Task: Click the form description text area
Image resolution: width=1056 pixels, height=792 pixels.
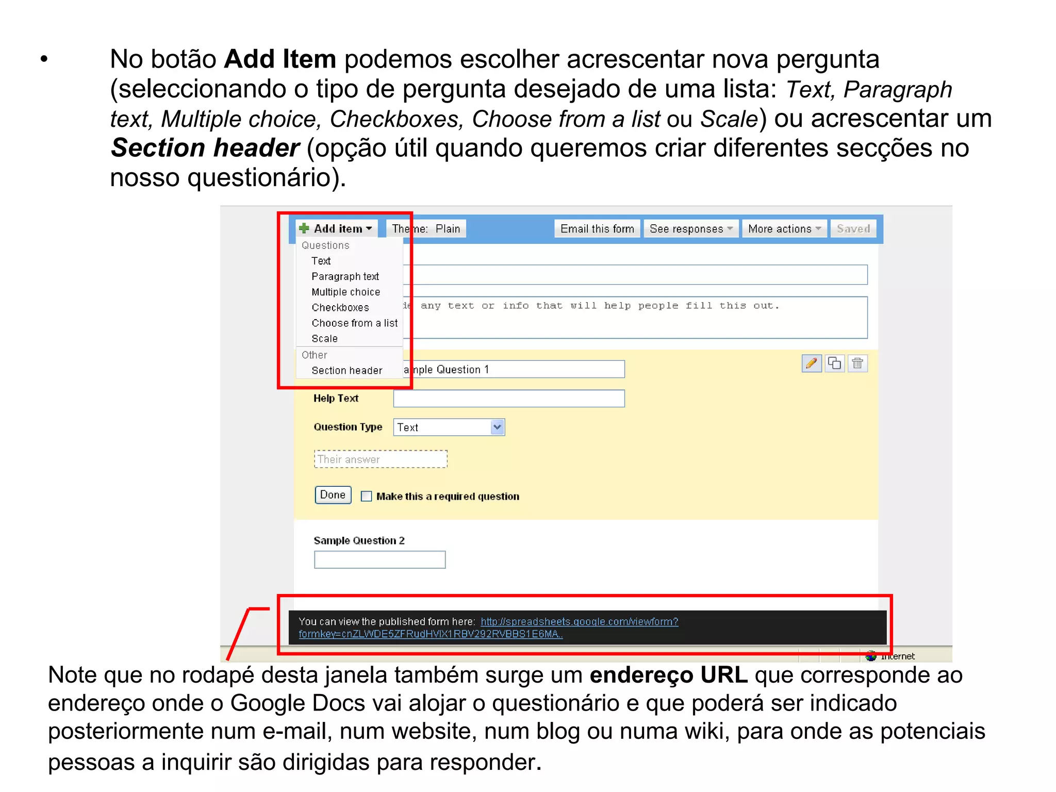Action: pyautogui.click(x=635, y=318)
